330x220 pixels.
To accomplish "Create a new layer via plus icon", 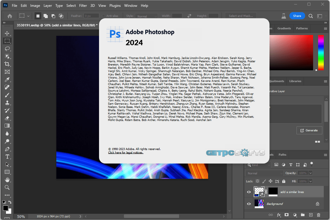I will click(x=311, y=215).
